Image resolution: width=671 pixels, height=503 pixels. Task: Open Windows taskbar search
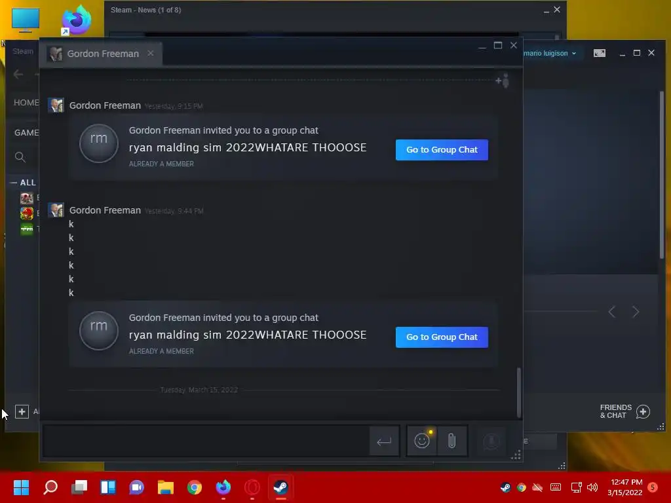tap(50, 487)
